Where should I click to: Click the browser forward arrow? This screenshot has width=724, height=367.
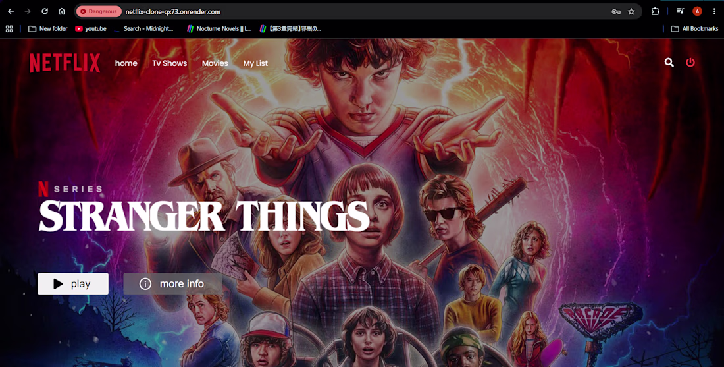coord(28,12)
